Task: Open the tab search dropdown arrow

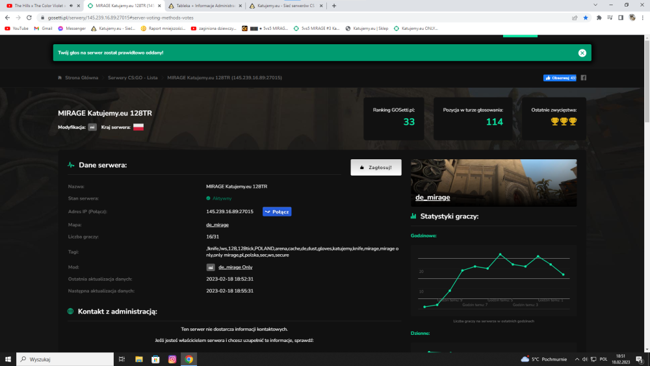Action: 595,5
